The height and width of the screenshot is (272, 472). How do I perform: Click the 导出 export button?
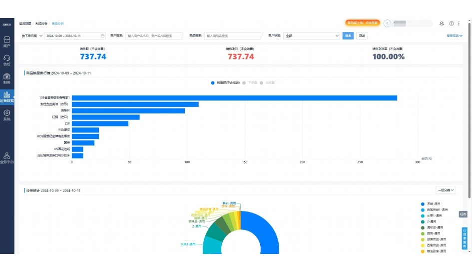[362, 36]
